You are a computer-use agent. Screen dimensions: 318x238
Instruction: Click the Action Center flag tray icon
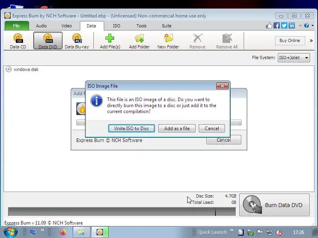[260, 232]
